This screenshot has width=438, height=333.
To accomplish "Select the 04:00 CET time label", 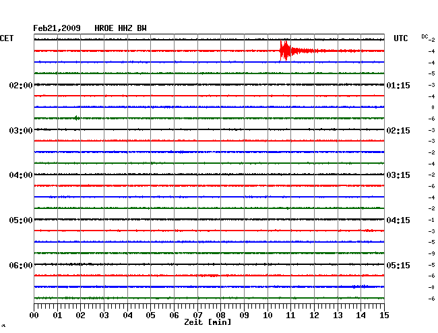I will click(x=21, y=175).
